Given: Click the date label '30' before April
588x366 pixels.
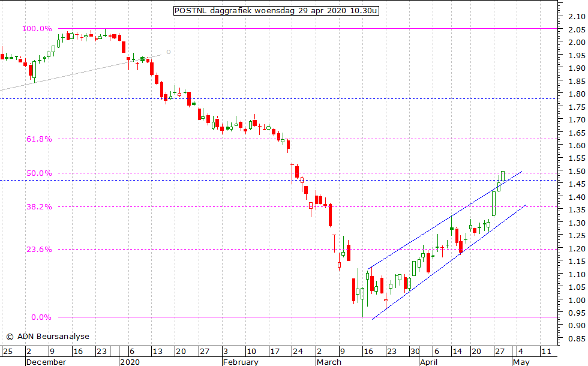Looking at the screenshot, I should (415, 352).
